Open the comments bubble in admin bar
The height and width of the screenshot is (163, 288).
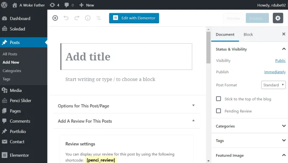[x=69, y=5]
